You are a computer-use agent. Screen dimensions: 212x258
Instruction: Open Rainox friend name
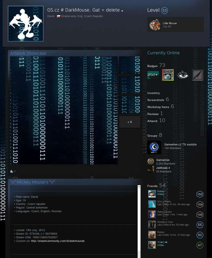[x=161, y=232]
